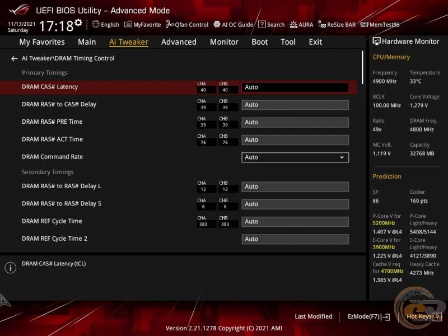Select DRAM RAS# to RAS# Delay S label
This screenshot has width=448, height=336.
62,203
